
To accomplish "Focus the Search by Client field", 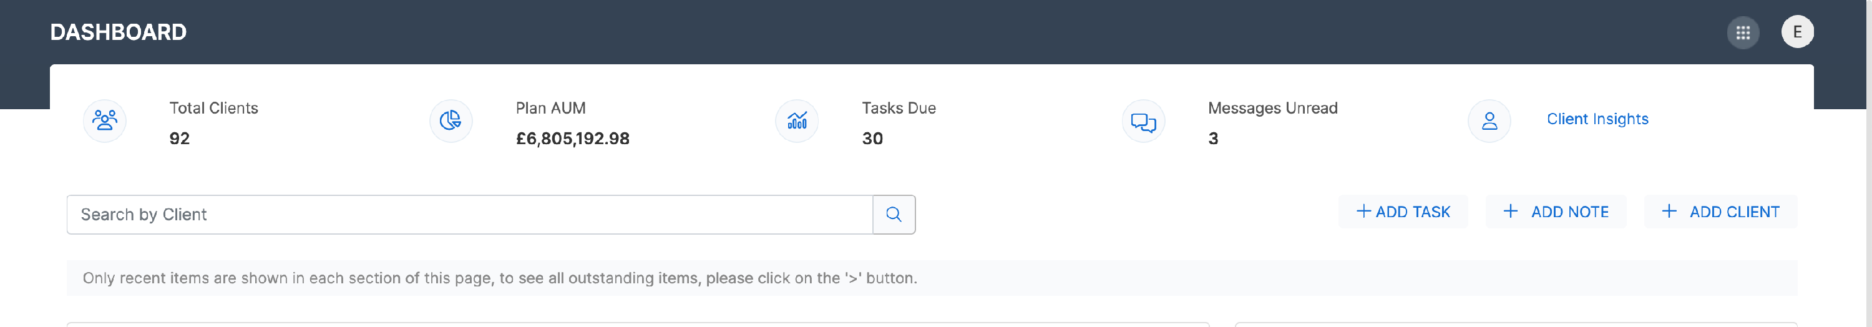I will coord(469,215).
